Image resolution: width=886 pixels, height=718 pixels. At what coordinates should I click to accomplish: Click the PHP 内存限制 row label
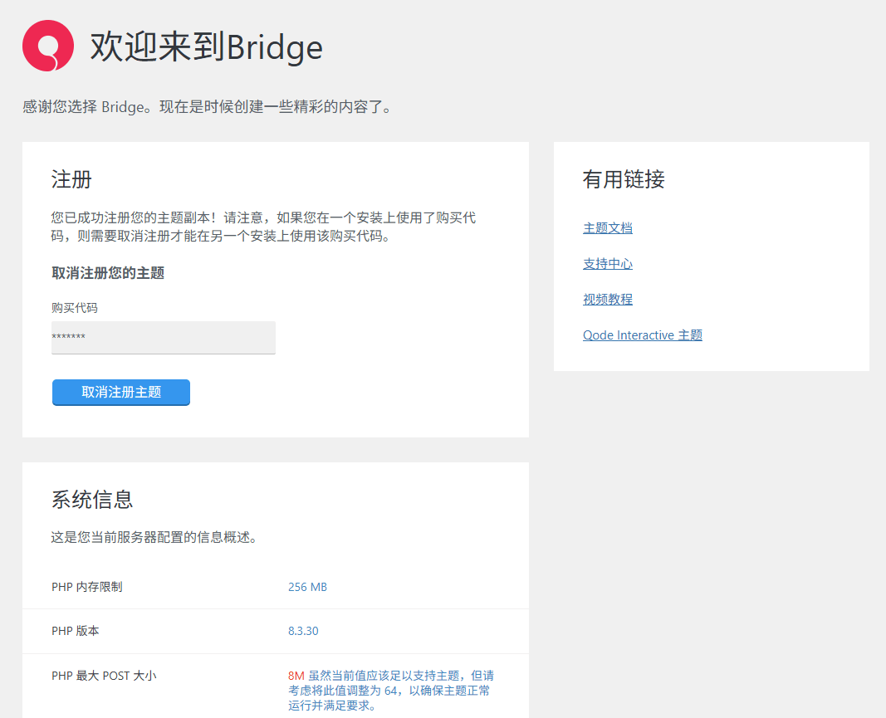point(87,587)
